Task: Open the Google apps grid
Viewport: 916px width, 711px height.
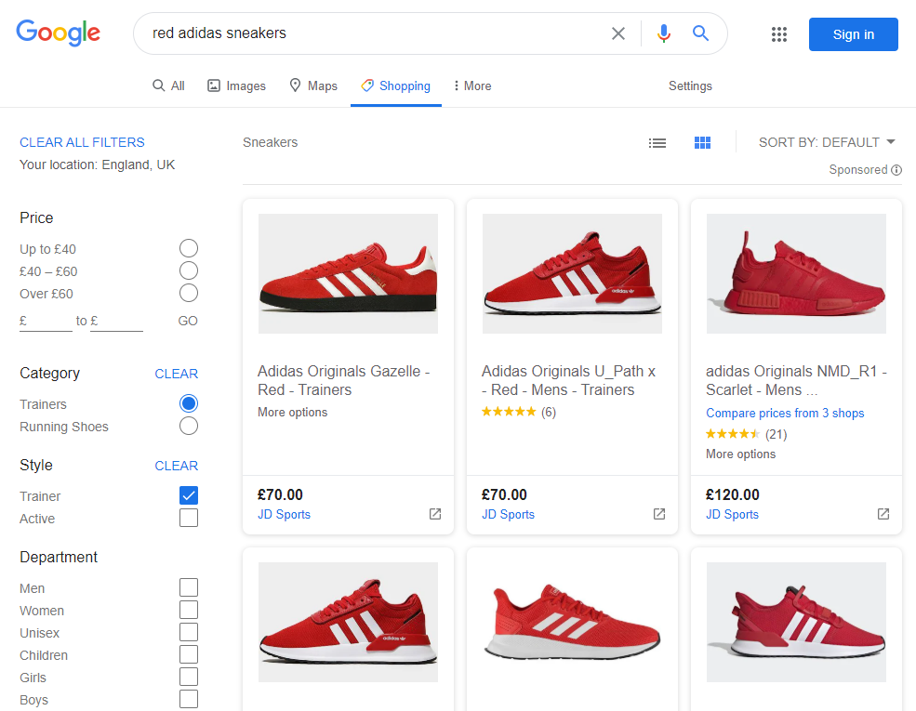Action: pyautogui.click(x=778, y=33)
